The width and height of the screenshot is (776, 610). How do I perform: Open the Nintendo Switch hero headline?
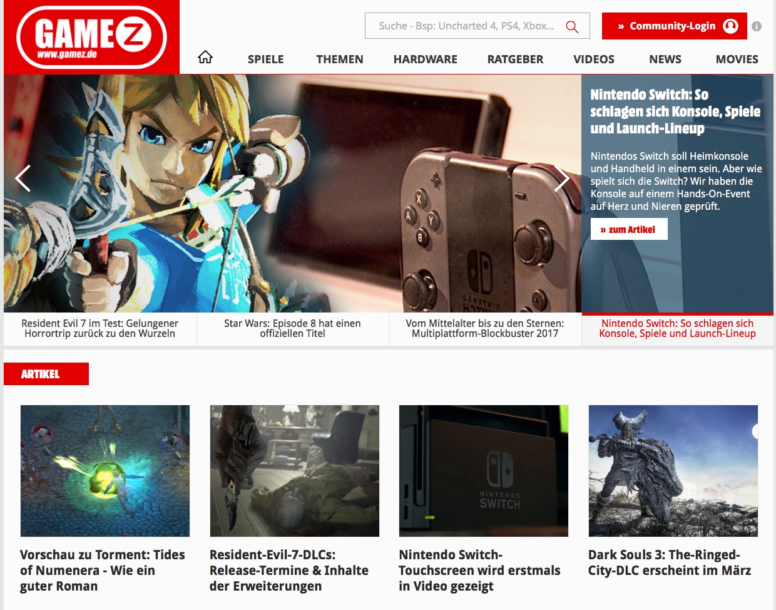[675, 111]
